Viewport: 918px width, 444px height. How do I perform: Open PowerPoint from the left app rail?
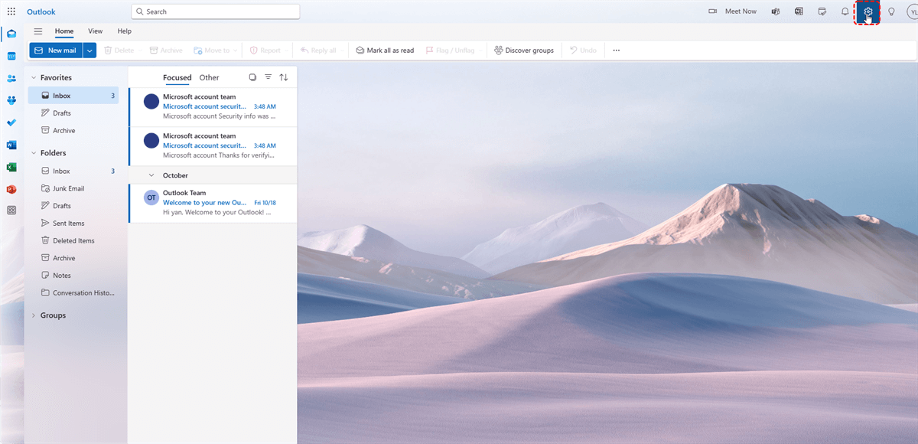[x=11, y=189]
